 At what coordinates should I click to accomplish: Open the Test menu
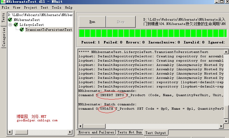44,7
